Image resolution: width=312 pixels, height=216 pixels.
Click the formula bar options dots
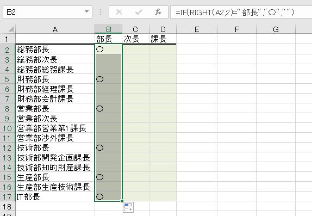pyautogui.click(x=101, y=12)
